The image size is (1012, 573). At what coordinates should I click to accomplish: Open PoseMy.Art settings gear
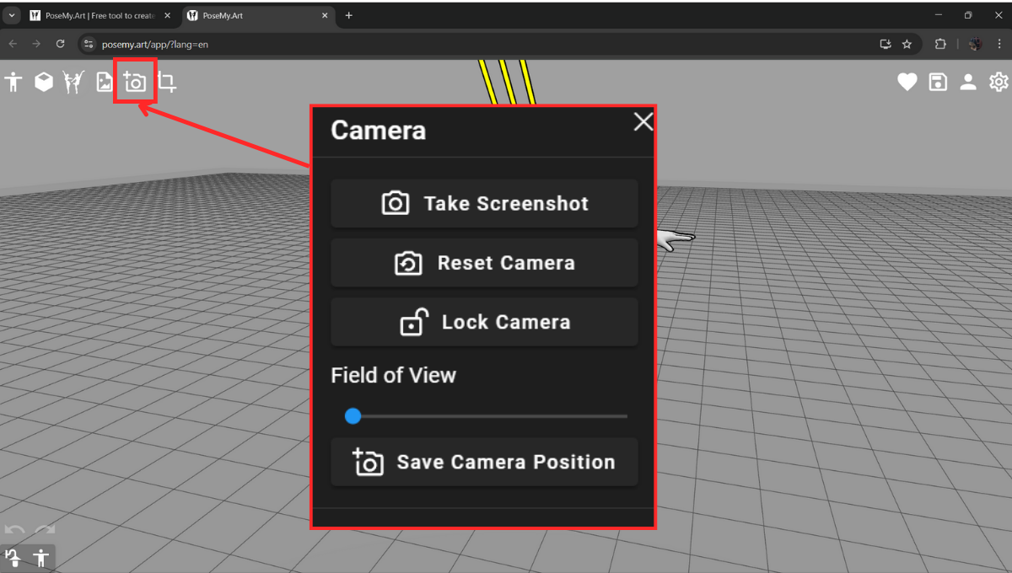999,82
